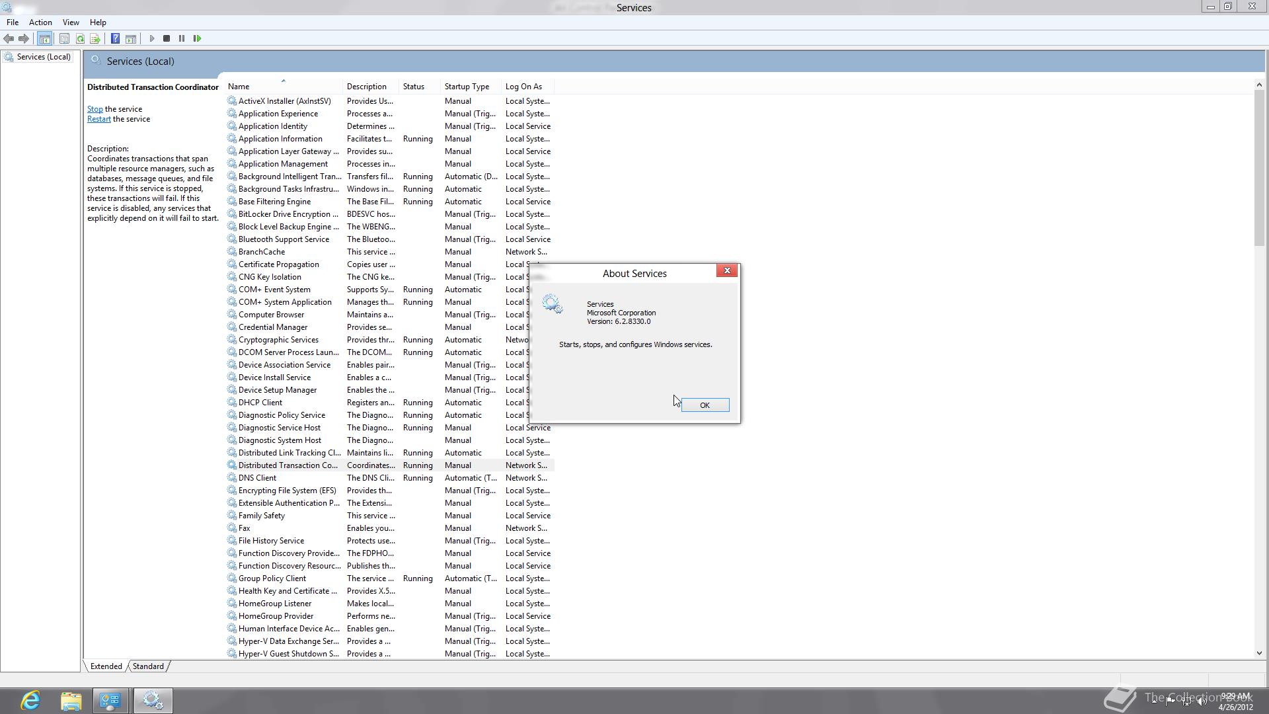This screenshot has width=1269, height=714.
Task: Click the gear icon beside DNS Client
Action: pos(232,477)
